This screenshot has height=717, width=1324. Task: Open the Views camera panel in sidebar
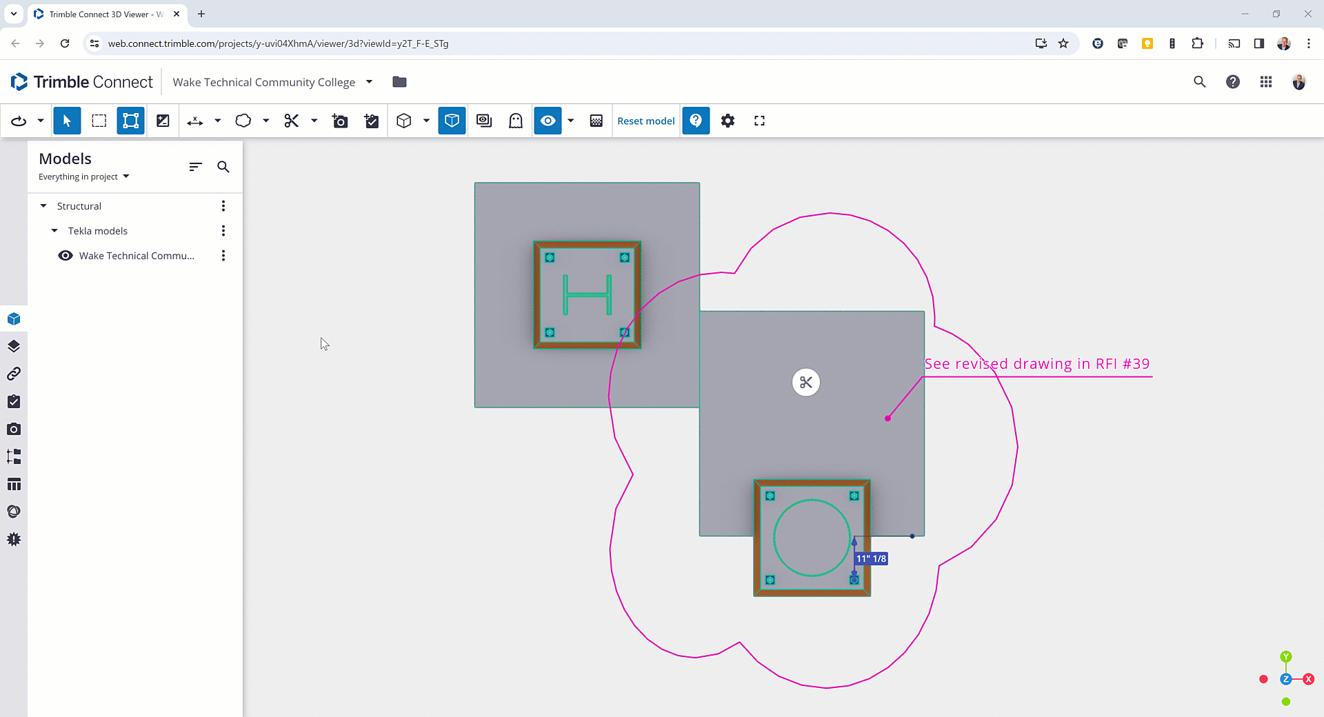pos(14,429)
